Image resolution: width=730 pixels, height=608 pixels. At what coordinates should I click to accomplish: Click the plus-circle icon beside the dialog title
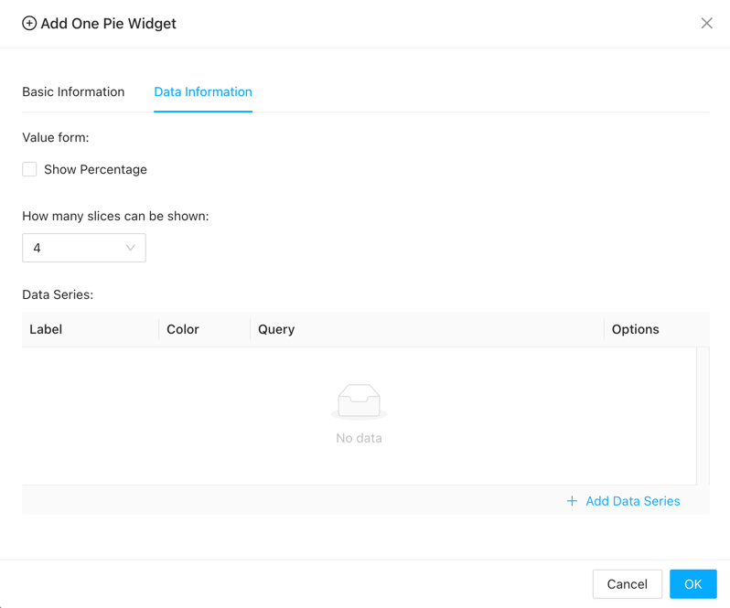tap(29, 24)
